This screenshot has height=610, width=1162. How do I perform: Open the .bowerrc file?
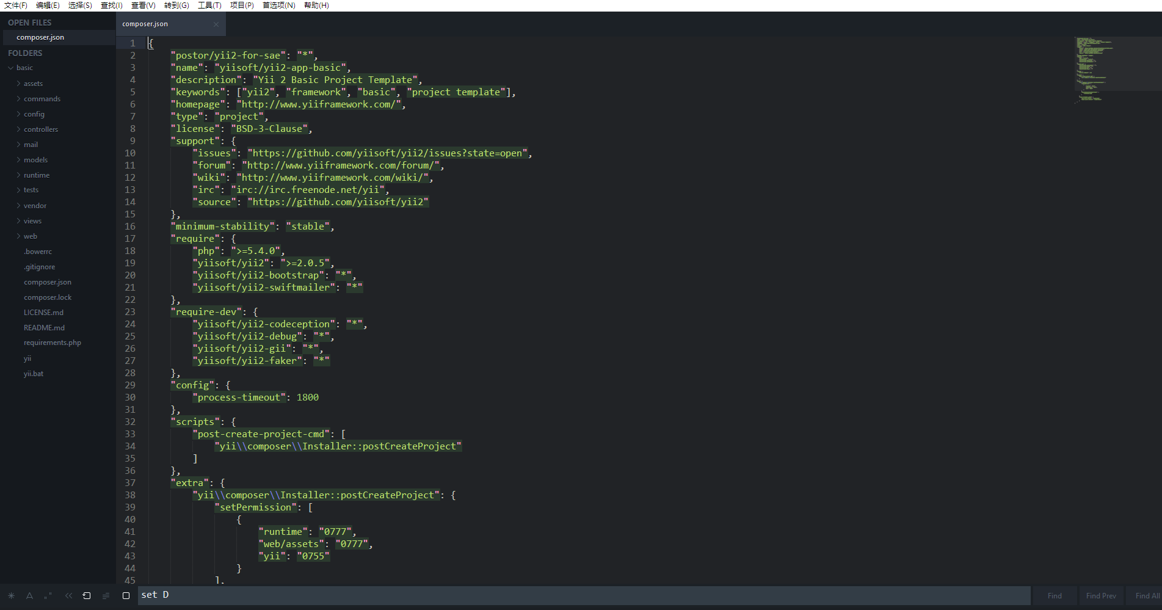click(38, 252)
